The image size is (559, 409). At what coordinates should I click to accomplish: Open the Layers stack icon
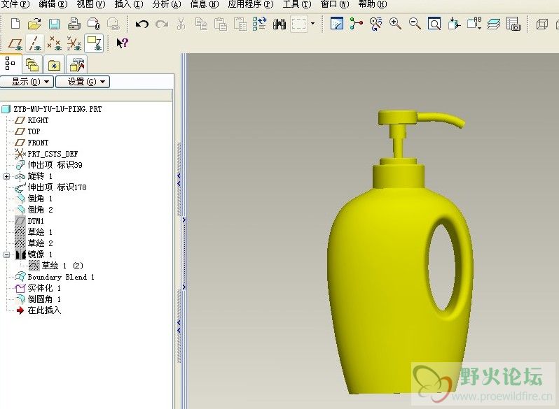point(494,24)
